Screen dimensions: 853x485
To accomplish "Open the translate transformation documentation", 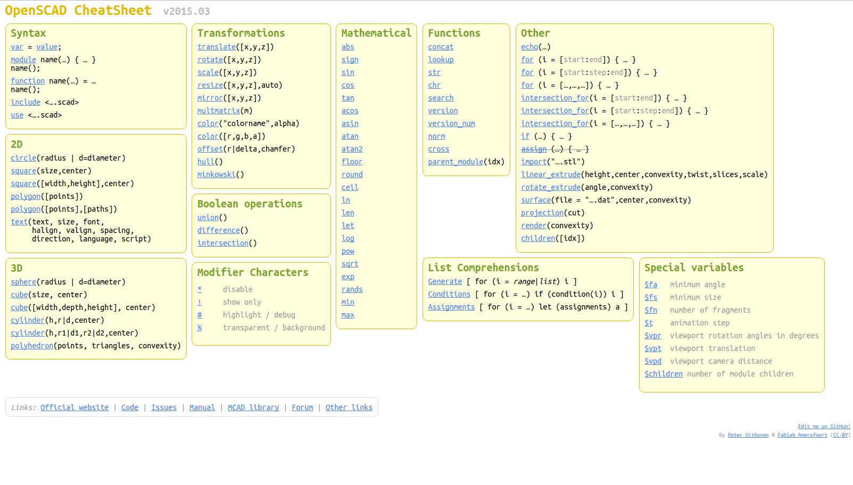I will [x=216, y=47].
